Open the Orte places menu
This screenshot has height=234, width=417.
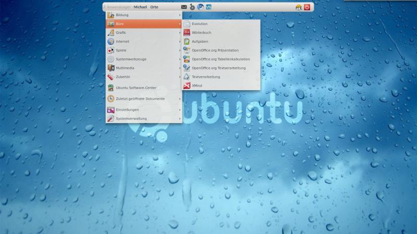coord(154,7)
